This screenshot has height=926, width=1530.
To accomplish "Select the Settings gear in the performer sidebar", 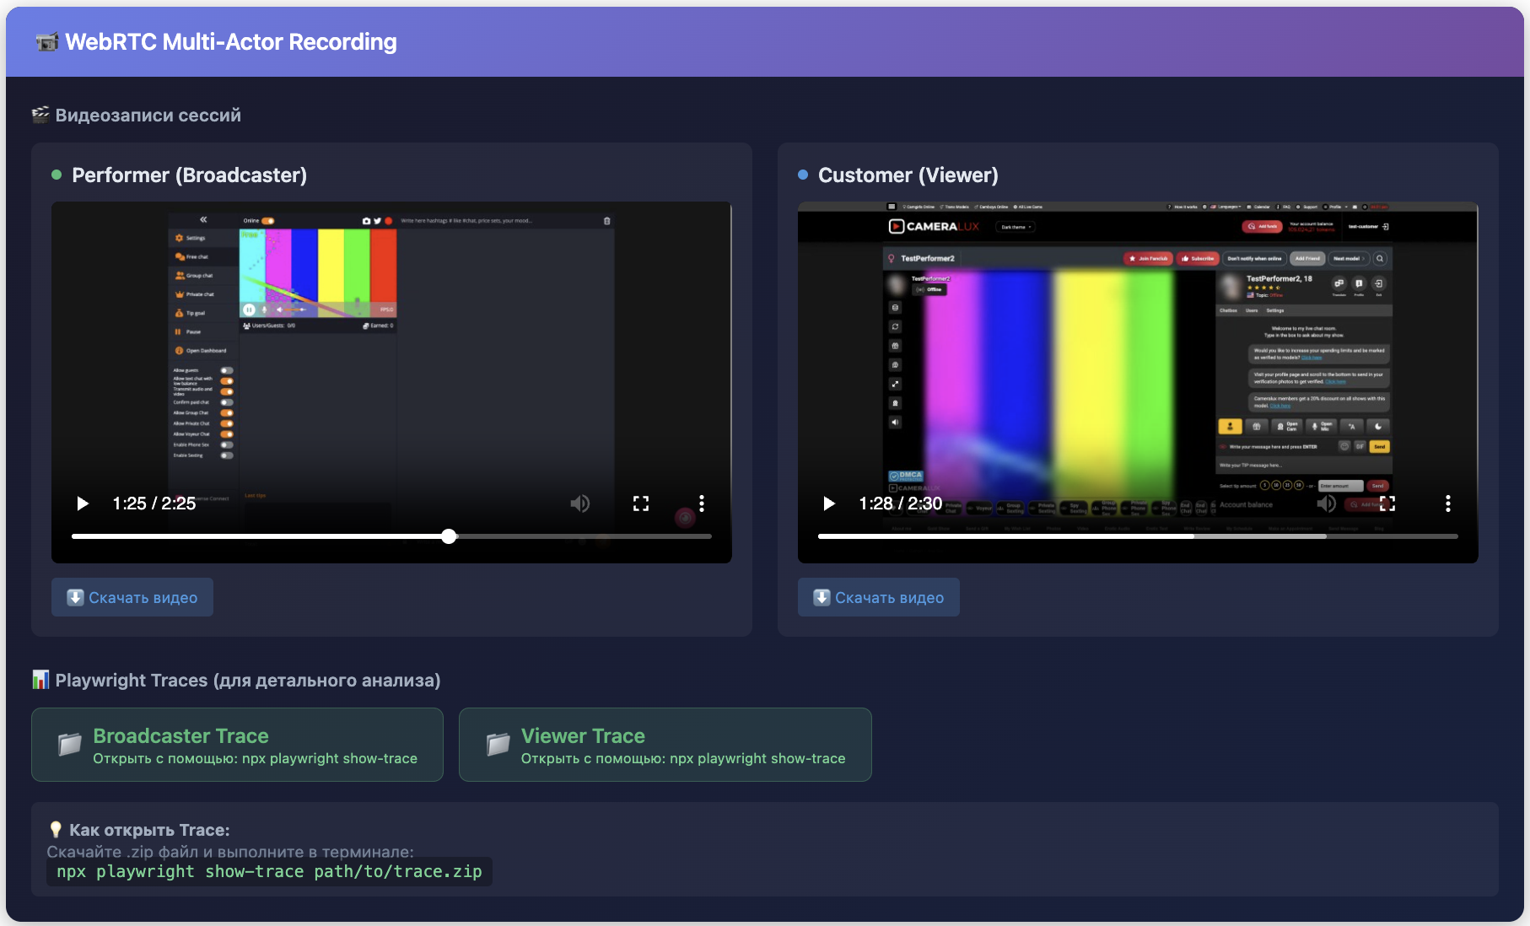I will click(x=178, y=238).
